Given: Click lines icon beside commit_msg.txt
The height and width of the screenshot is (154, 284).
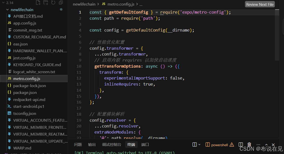Looking at the screenshot, I should (10, 30).
